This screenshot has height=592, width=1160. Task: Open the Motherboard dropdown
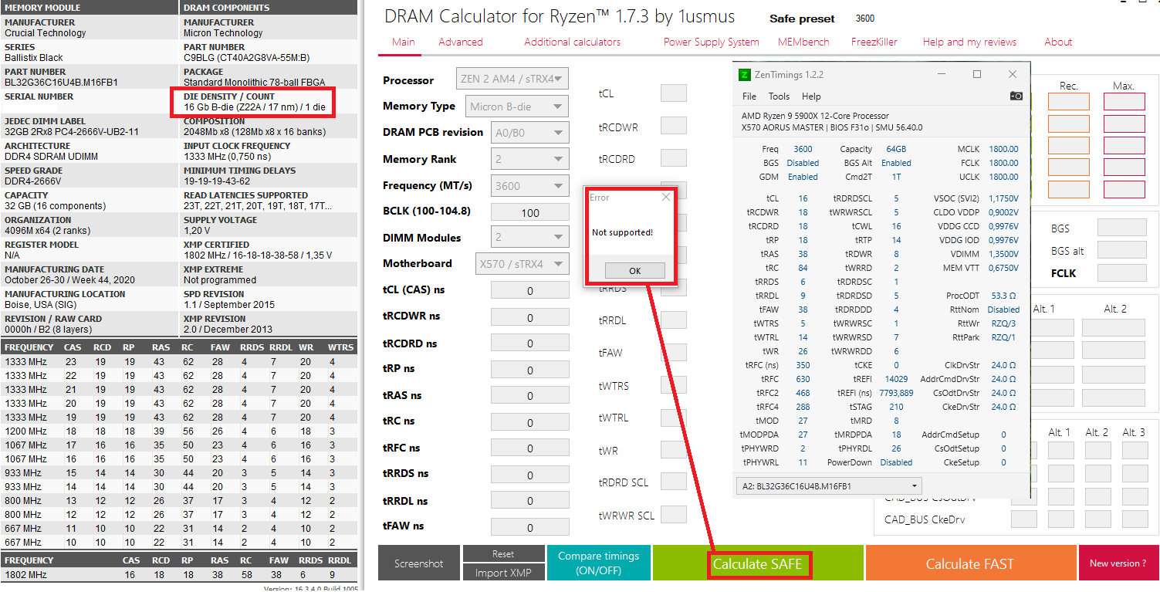tap(521, 264)
